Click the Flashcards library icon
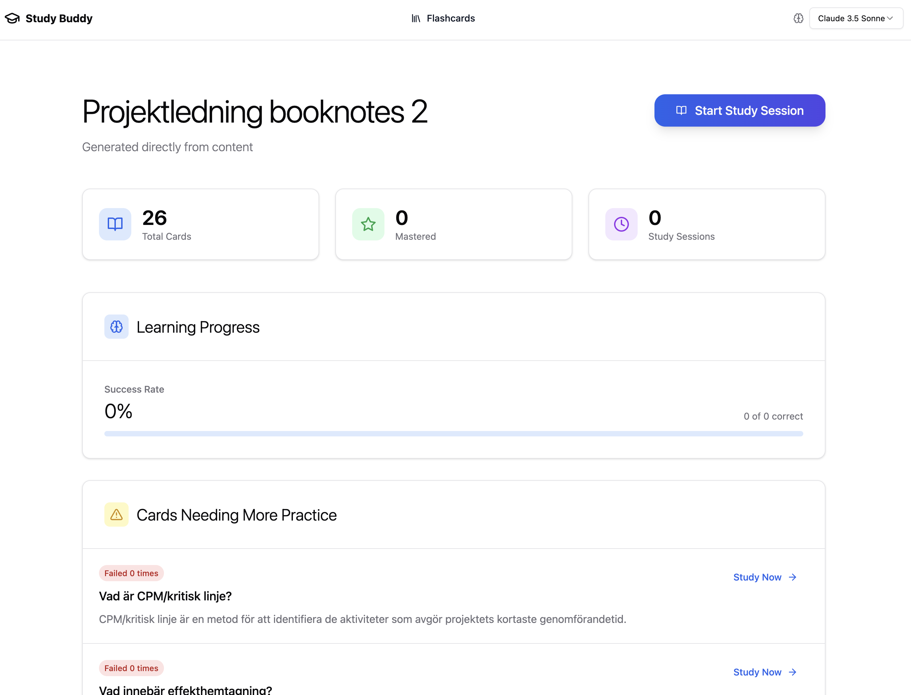Image resolution: width=911 pixels, height=695 pixels. tap(415, 18)
